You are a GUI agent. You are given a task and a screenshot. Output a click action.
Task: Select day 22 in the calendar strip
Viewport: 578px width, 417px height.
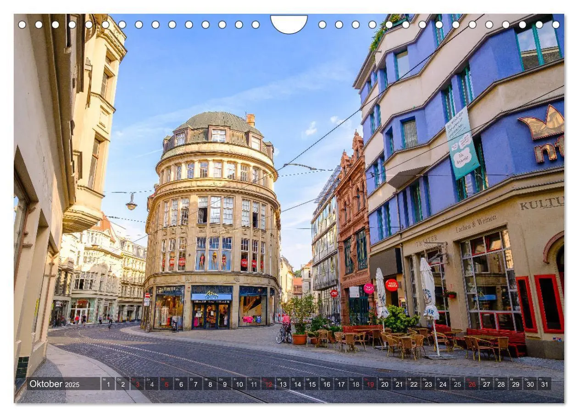413,384
